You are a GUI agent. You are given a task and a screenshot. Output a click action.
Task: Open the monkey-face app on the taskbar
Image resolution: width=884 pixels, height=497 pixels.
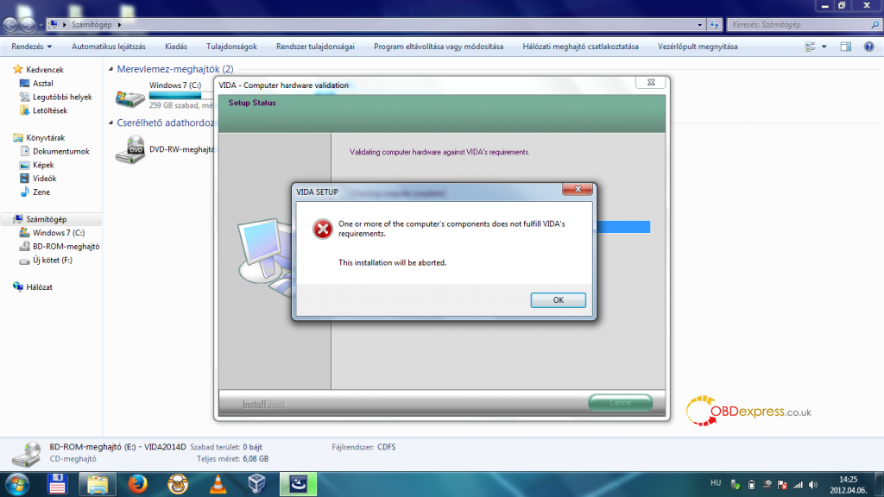coord(178,485)
